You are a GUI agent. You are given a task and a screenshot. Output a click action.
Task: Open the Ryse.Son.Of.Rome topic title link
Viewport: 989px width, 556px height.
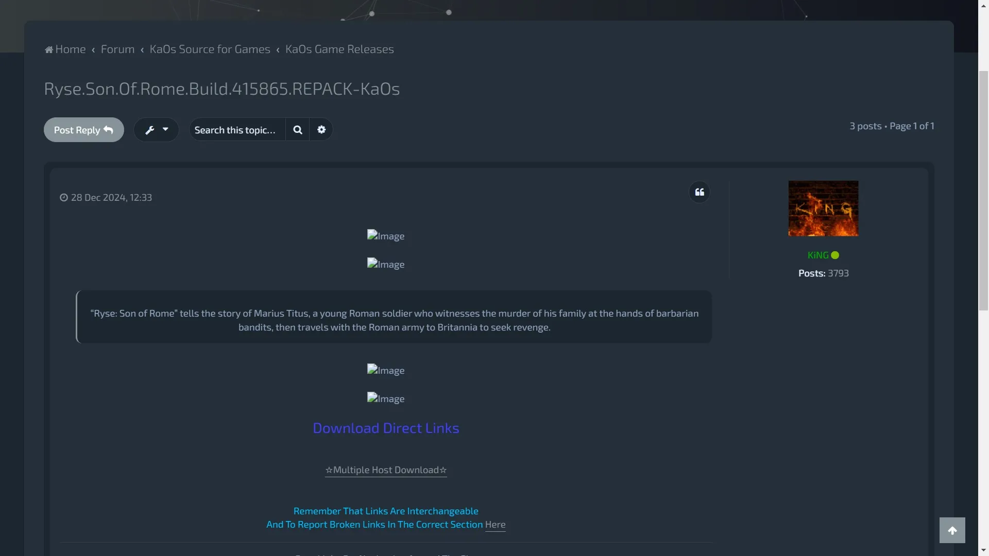222,89
